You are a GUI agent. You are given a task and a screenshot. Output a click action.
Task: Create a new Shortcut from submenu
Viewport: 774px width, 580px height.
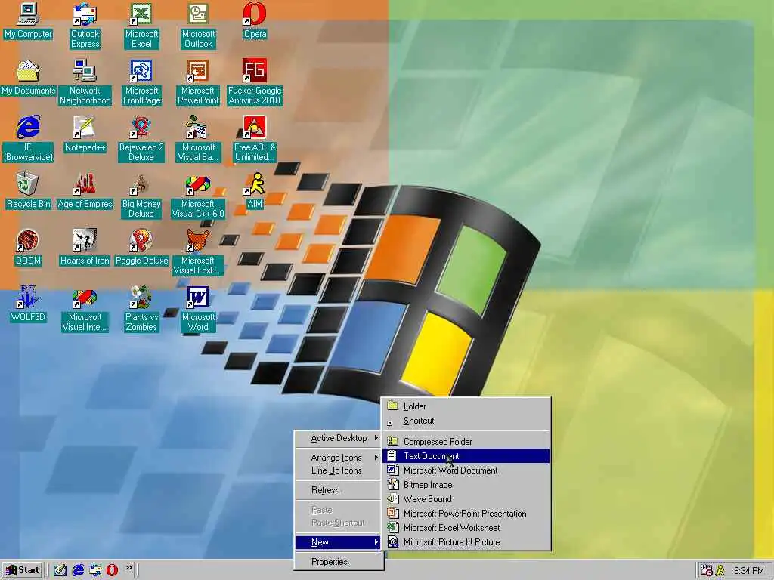466,421
